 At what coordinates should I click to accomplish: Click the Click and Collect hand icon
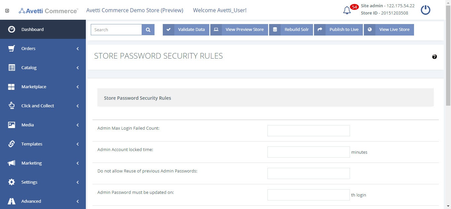pos(12,106)
